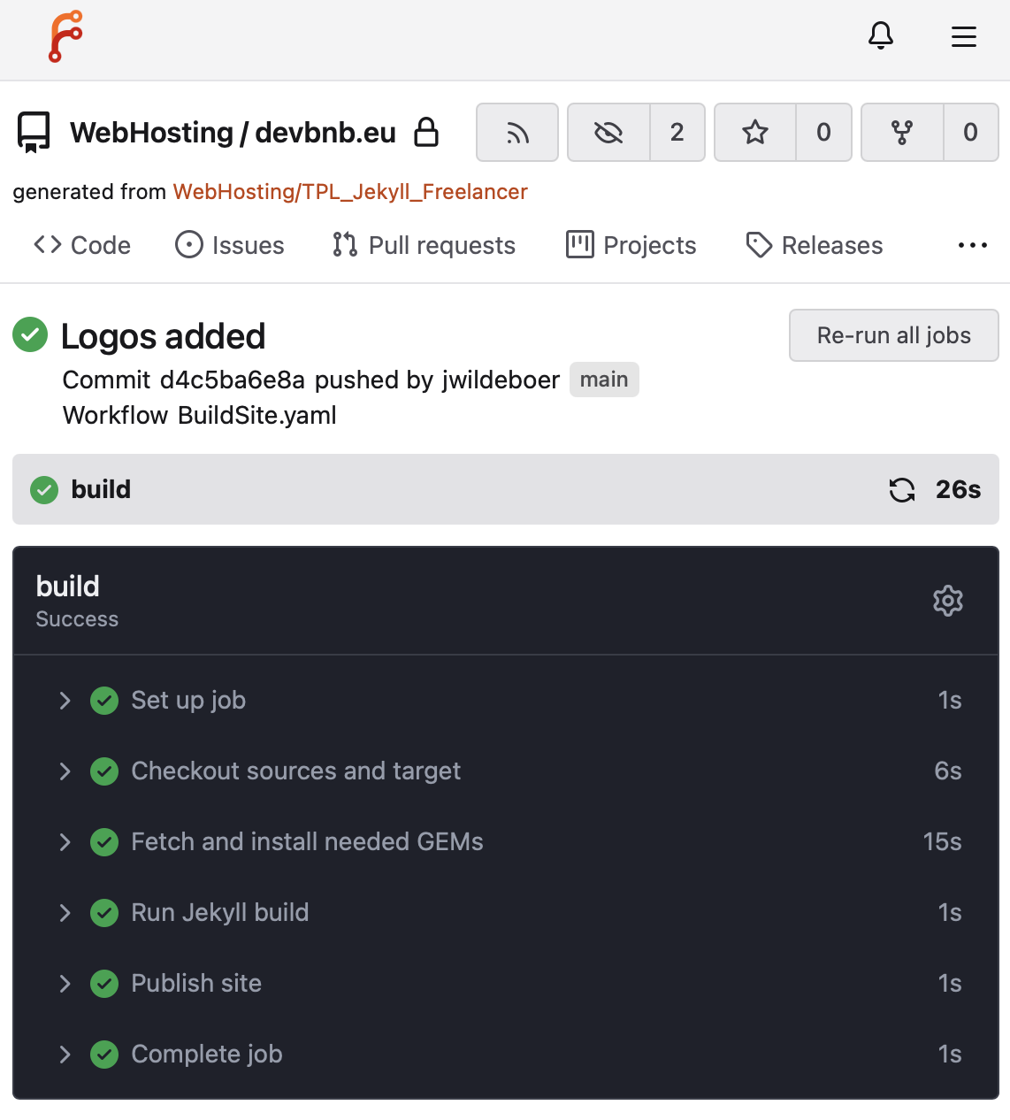
Task: Open the Forgejo home logo
Action: [x=65, y=37]
